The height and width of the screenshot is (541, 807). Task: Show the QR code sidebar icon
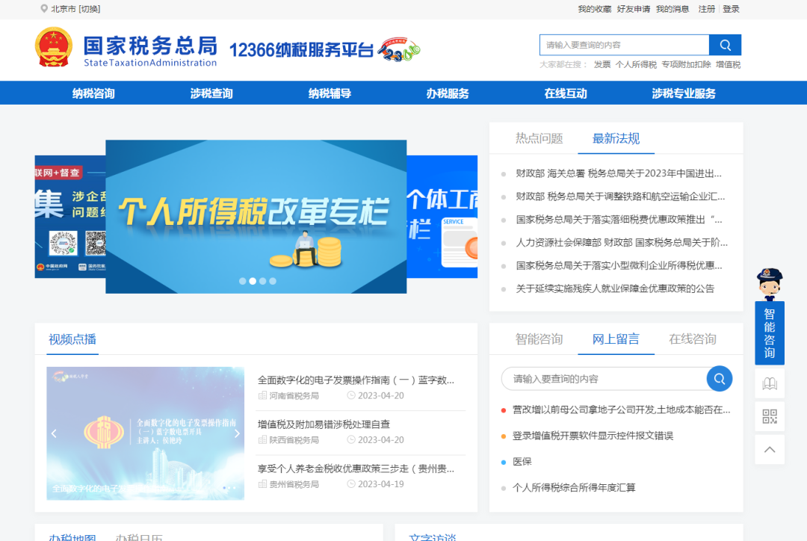click(770, 416)
